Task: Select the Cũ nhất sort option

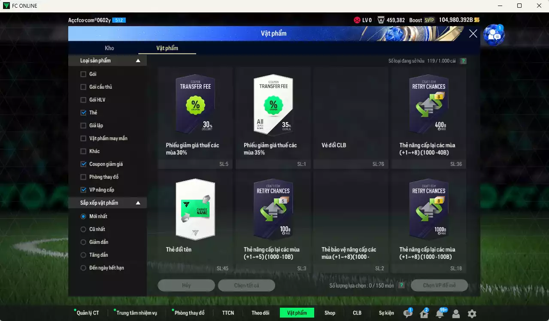Action: point(83,229)
